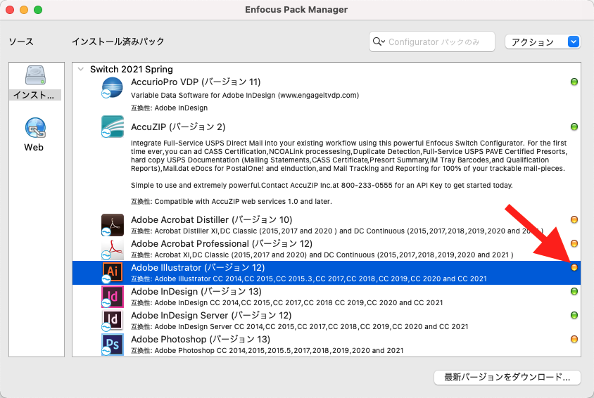Click the Adobe InDesign Server icon
The width and height of the screenshot is (594, 398).
(x=113, y=321)
